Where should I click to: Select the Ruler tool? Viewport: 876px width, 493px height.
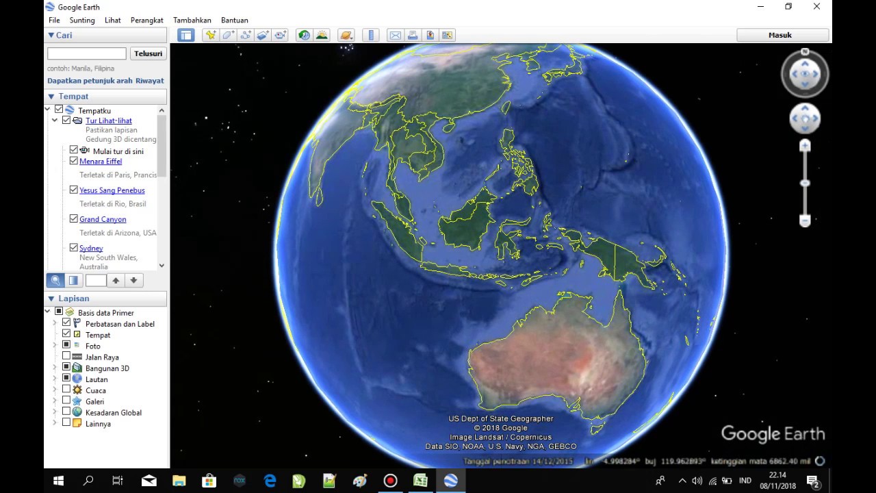click(370, 35)
